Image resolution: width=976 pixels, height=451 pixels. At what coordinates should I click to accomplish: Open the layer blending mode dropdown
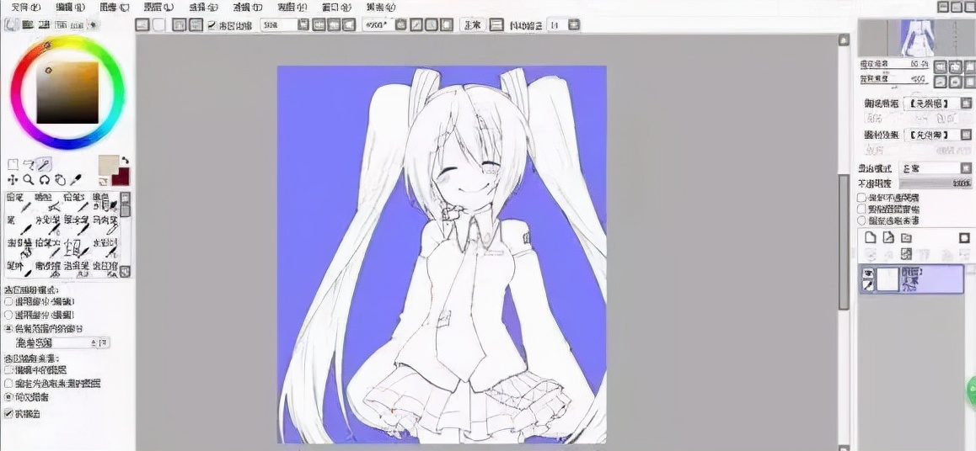click(966, 168)
